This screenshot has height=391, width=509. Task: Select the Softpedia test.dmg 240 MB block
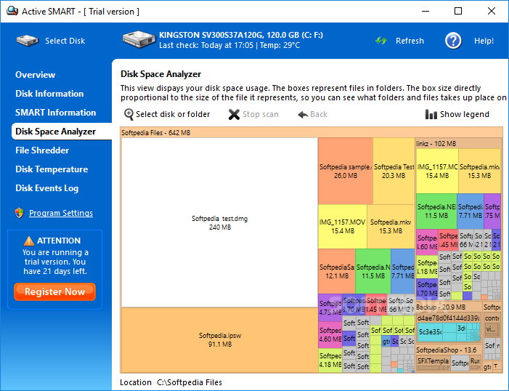pos(219,222)
